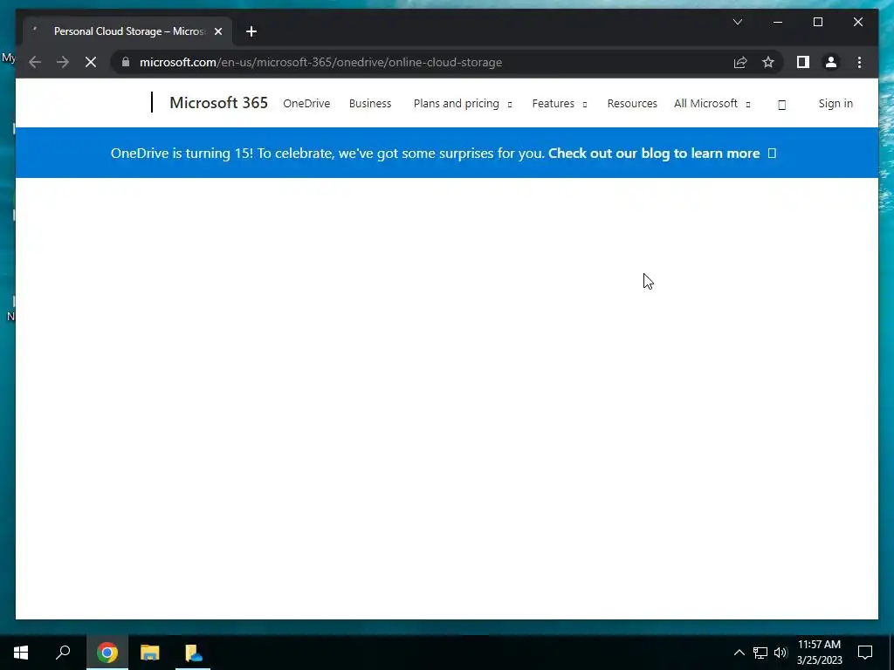Open the OneDrive folder app on taskbar
This screenshot has width=894, height=670.
point(193,653)
